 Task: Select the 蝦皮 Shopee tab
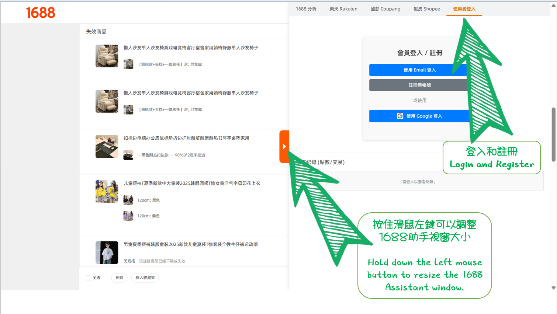pyautogui.click(x=426, y=9)
